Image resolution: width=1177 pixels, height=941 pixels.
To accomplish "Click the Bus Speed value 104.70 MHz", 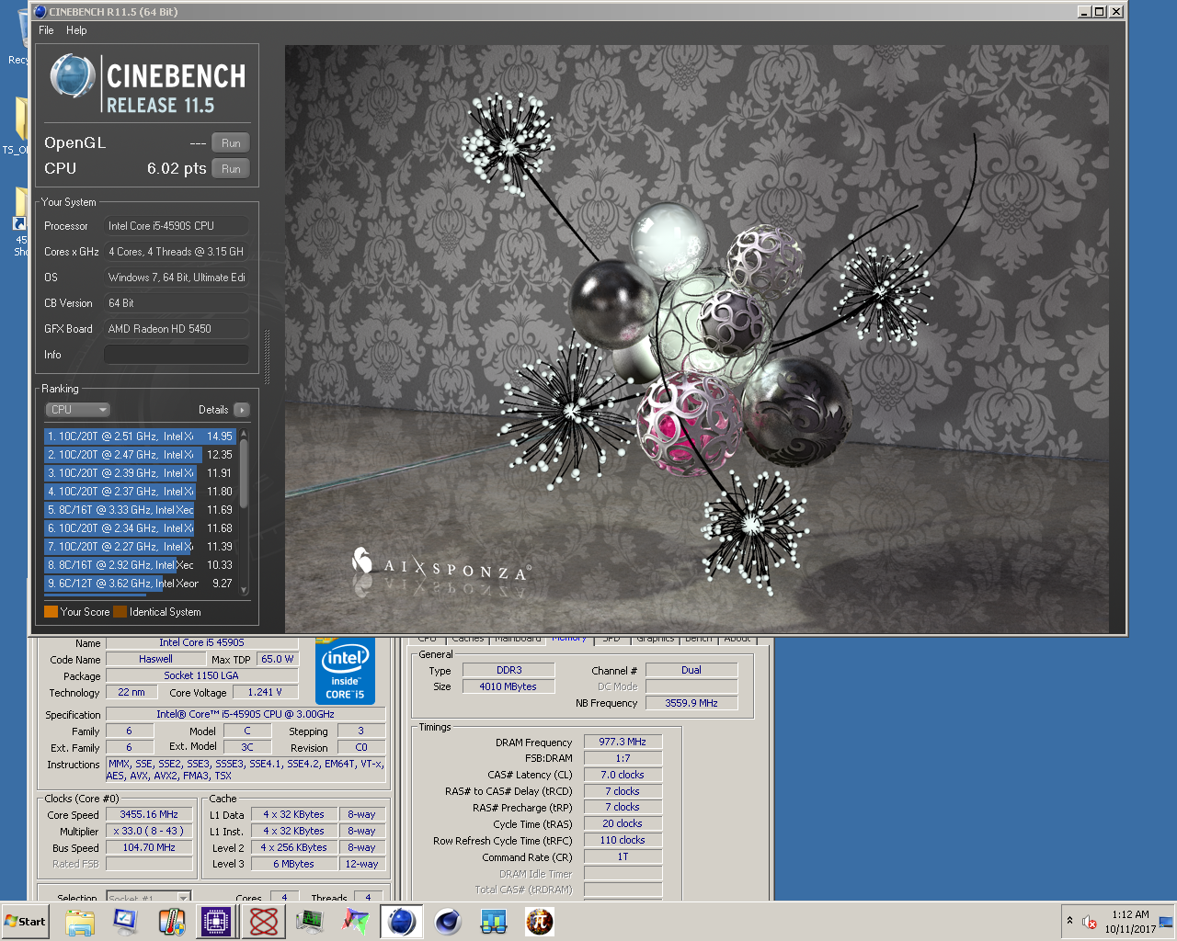I will (149, 847).
